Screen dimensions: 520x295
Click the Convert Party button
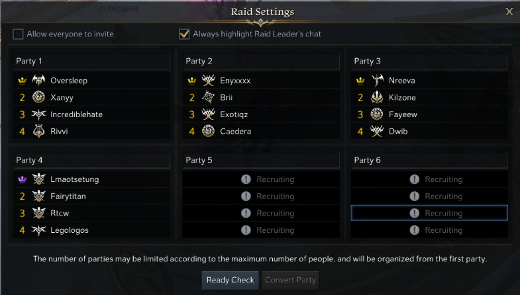pyautogui.click(x=291, y=280)
